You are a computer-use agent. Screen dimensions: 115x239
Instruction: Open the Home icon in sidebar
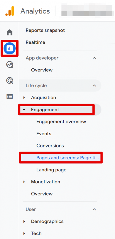pyautogui.click(x=10, y=32)
